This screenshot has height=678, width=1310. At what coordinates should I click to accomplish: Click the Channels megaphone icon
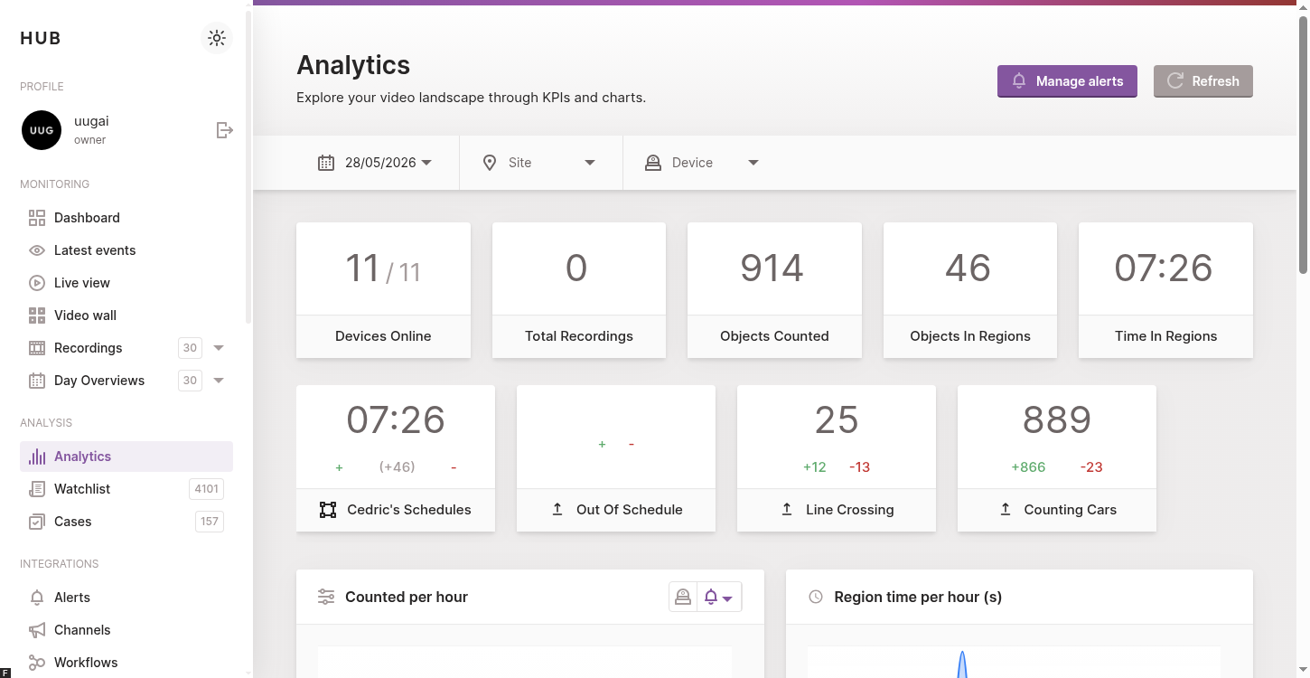pyautogui.click(x=37, y=630)
